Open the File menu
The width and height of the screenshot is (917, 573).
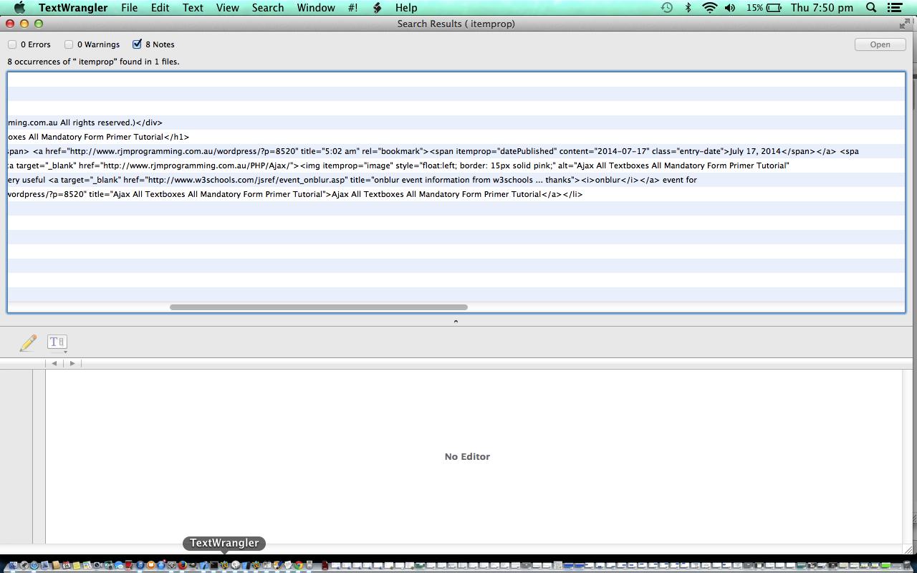click(x=129, y=8)
